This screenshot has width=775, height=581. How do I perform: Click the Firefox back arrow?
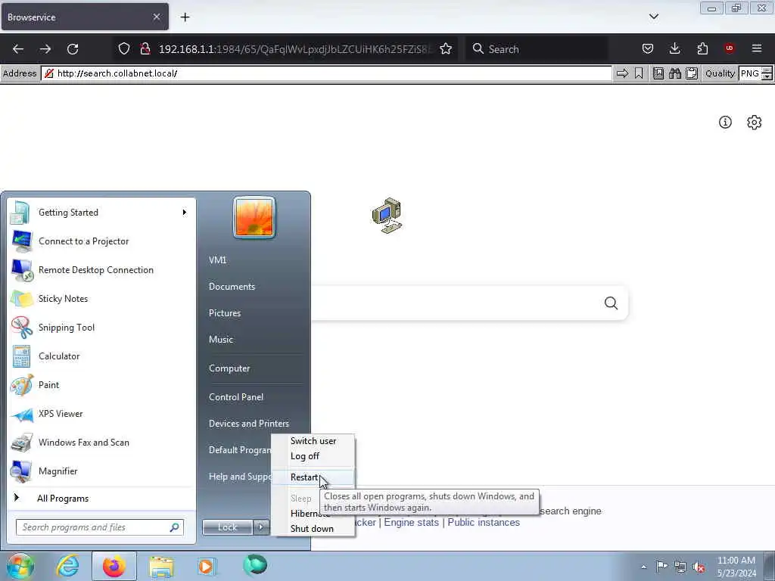click(18, 49)
